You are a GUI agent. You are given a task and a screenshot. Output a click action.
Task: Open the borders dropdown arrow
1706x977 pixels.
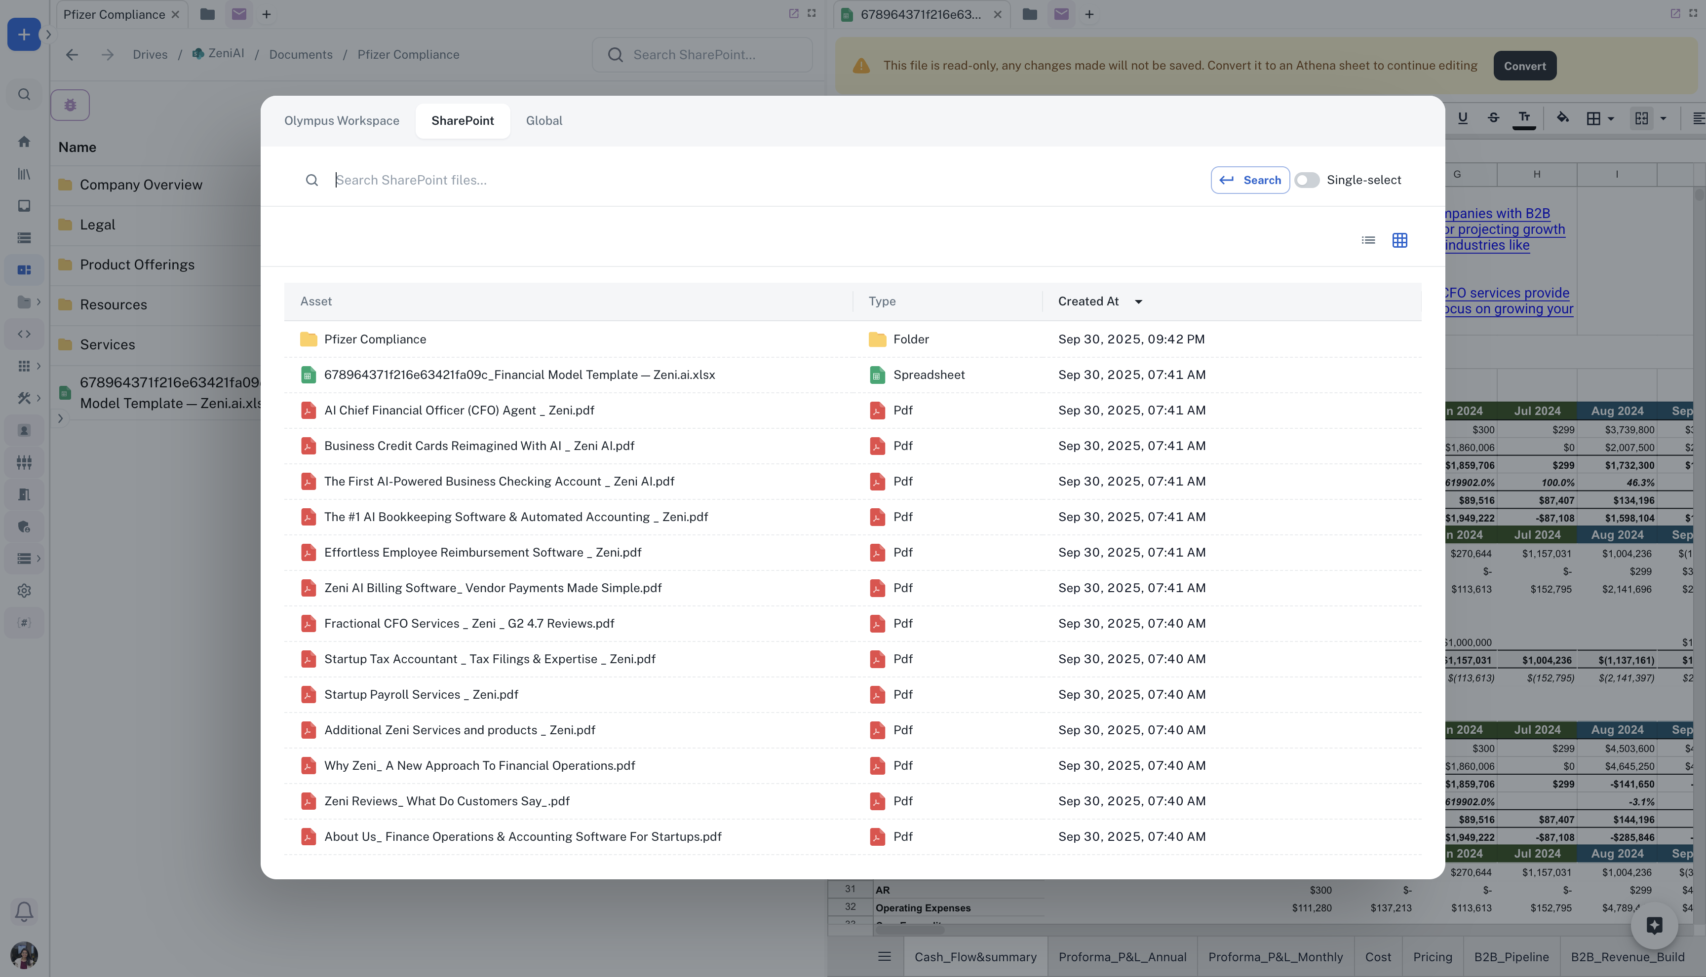tap(1611, 119)
